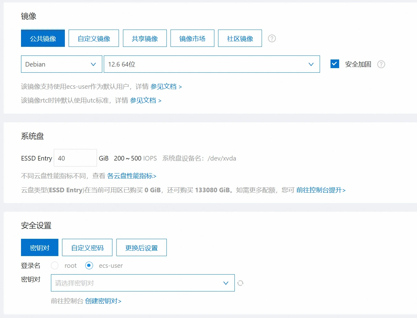Viewport: 417px width, 318px height.
Task: Open the Debian operating system dropdown
Action: click(61, 64)
